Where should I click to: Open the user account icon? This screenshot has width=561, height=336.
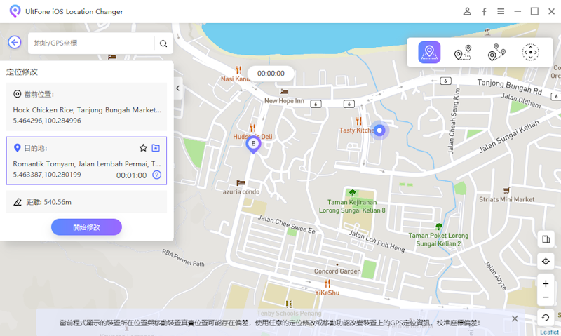point(467,11)
